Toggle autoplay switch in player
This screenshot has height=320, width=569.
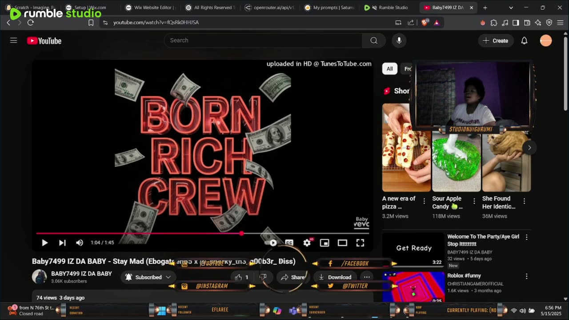pos(271,243)
